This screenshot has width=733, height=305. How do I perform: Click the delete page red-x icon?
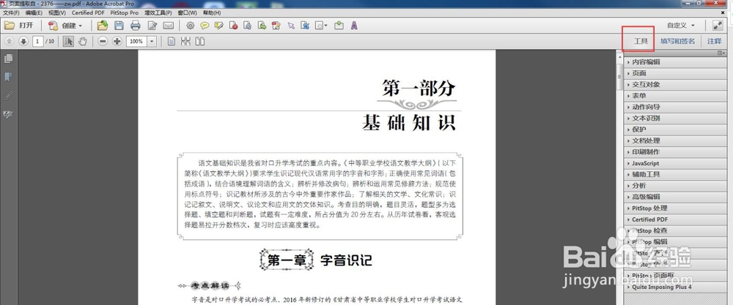coord(233,26)
